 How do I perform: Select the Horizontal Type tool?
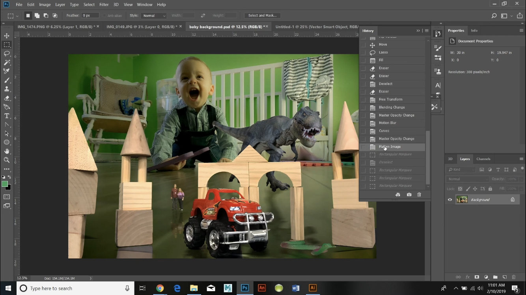click(x=7, y=116)
